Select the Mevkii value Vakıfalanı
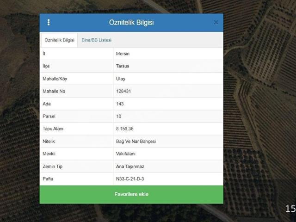296x222 pixels. point(126,154)
